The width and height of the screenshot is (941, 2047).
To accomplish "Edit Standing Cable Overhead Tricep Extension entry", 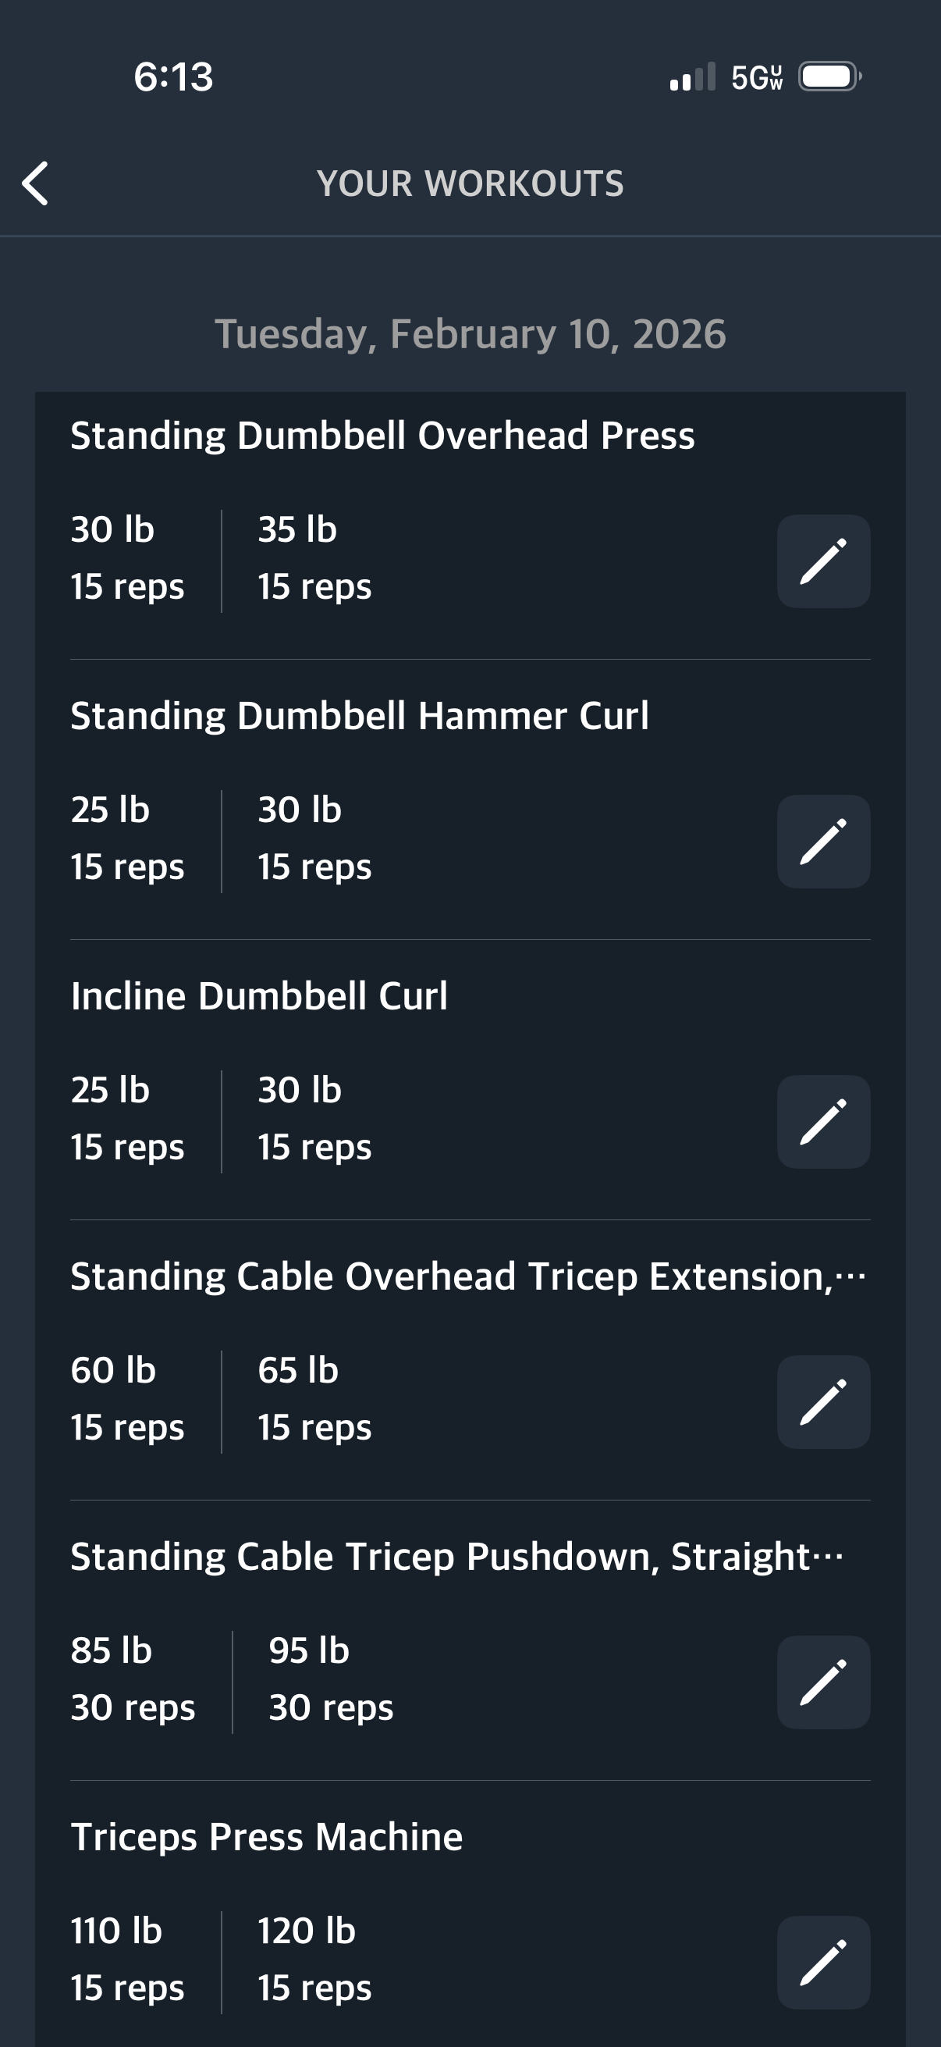I will pos(822,1402).
